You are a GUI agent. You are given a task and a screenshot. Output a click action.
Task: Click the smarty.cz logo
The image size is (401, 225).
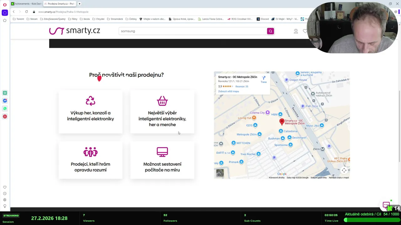pyautogui.click(x=75, y=31)
